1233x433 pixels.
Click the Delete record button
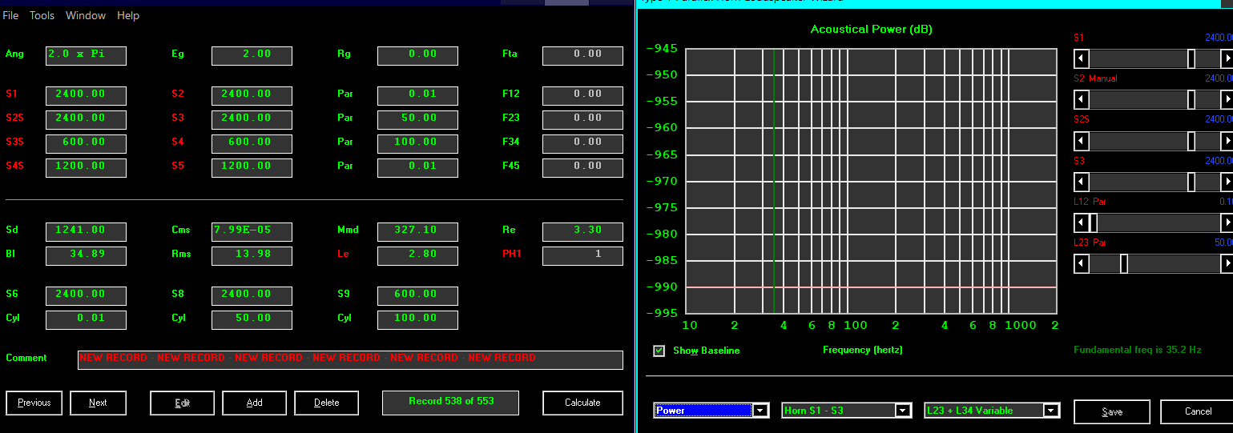[x=326, y=403]
